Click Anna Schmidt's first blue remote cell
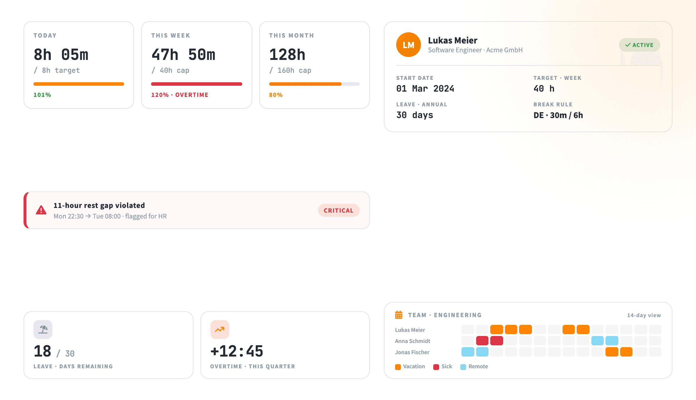This screenshot has width=696, height=400. point(597,341)
